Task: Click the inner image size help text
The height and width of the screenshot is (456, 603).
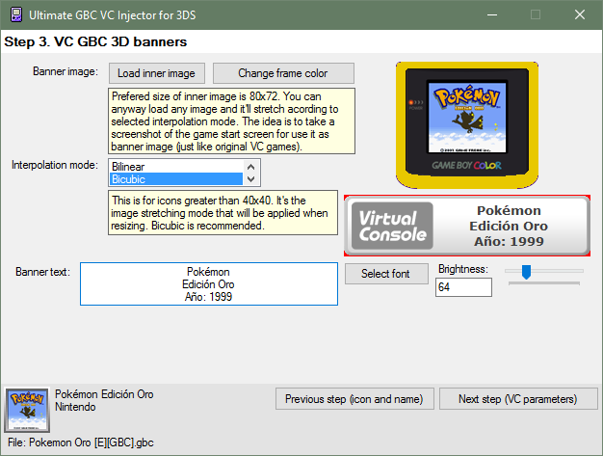Action: [231, 121]
